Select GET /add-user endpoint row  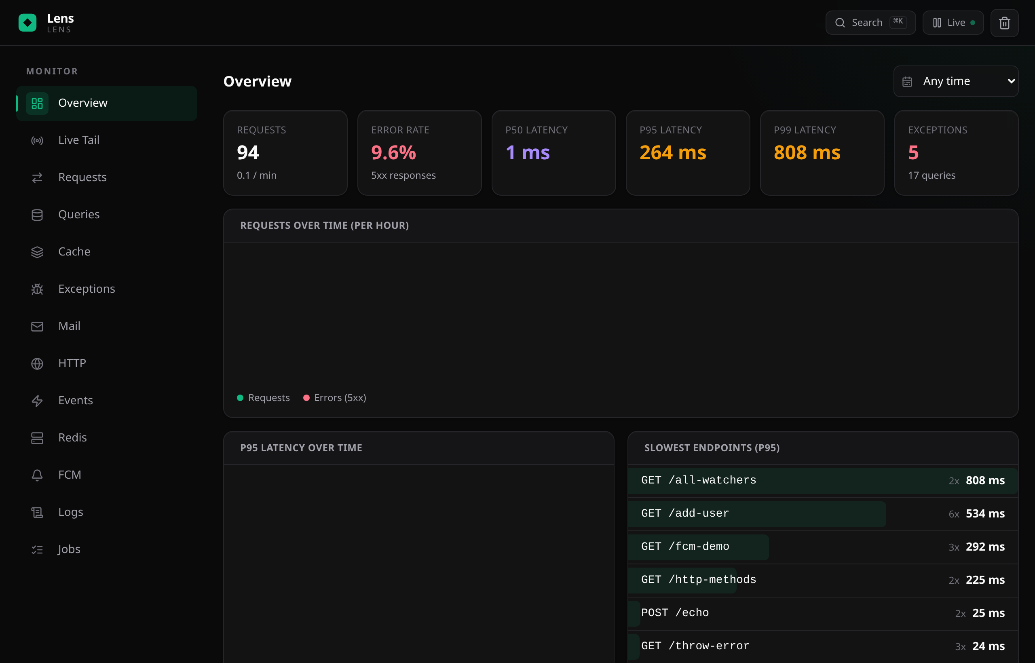coord(823,514)
